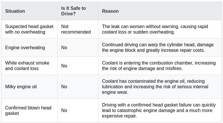Click the No answer for White exhaust smoke

pyautogui.click(x=64, y=66)
